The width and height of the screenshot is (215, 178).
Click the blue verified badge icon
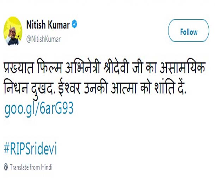74,25
